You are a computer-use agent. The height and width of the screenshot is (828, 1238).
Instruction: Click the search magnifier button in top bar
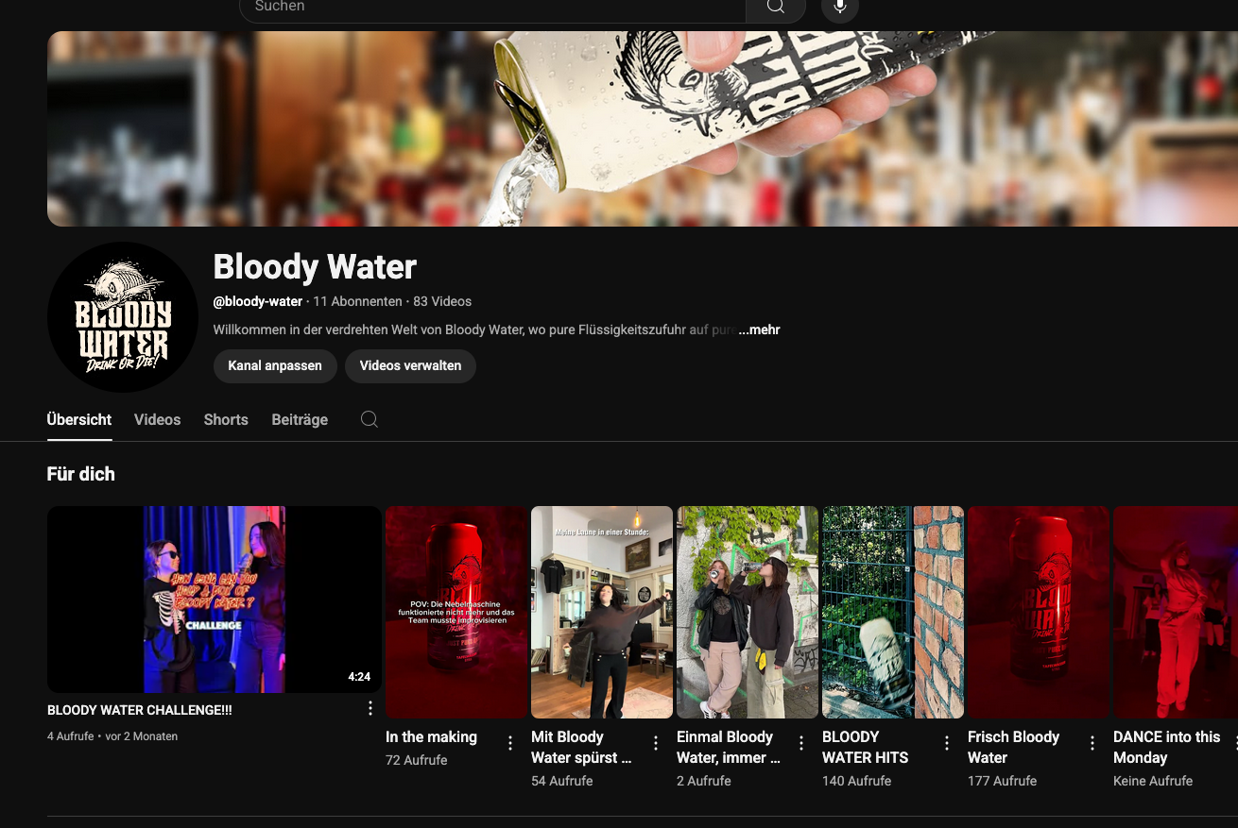(775, 8)
